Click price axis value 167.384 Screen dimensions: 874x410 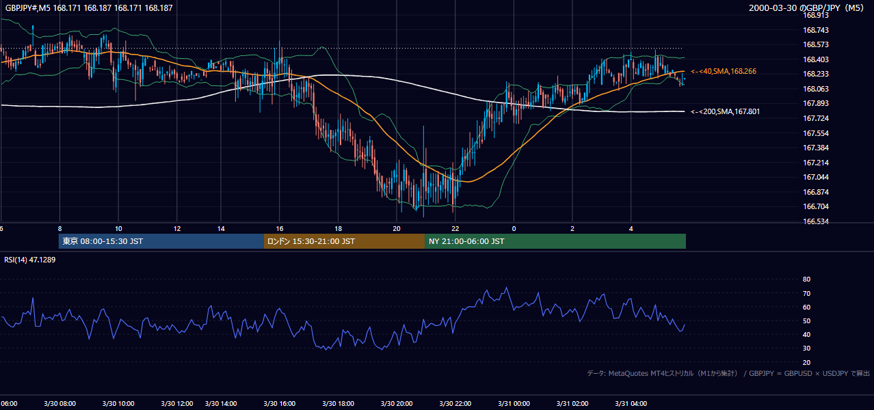pyautogui.click(x=816, y=148)
